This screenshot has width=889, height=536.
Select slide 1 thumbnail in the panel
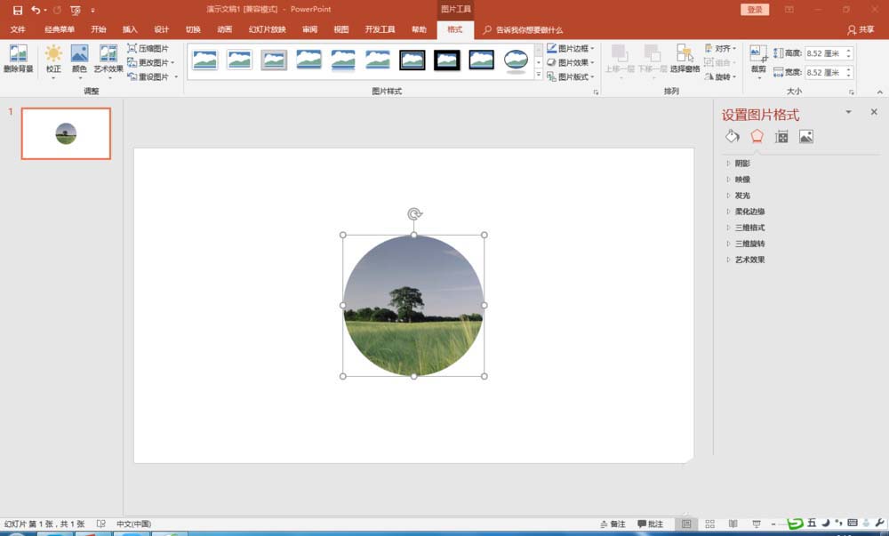pos(66,133)
